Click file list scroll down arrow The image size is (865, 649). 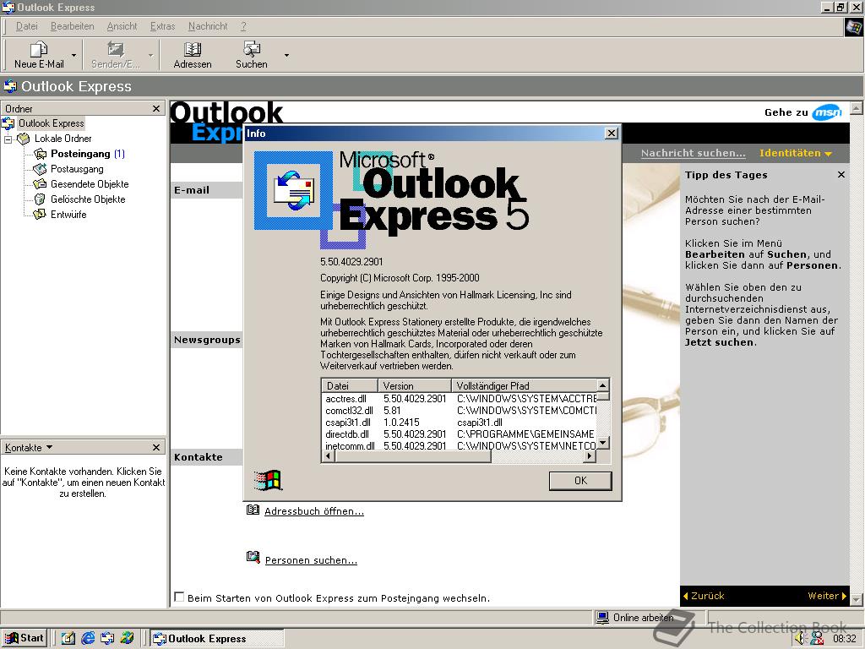pos(603,443)
